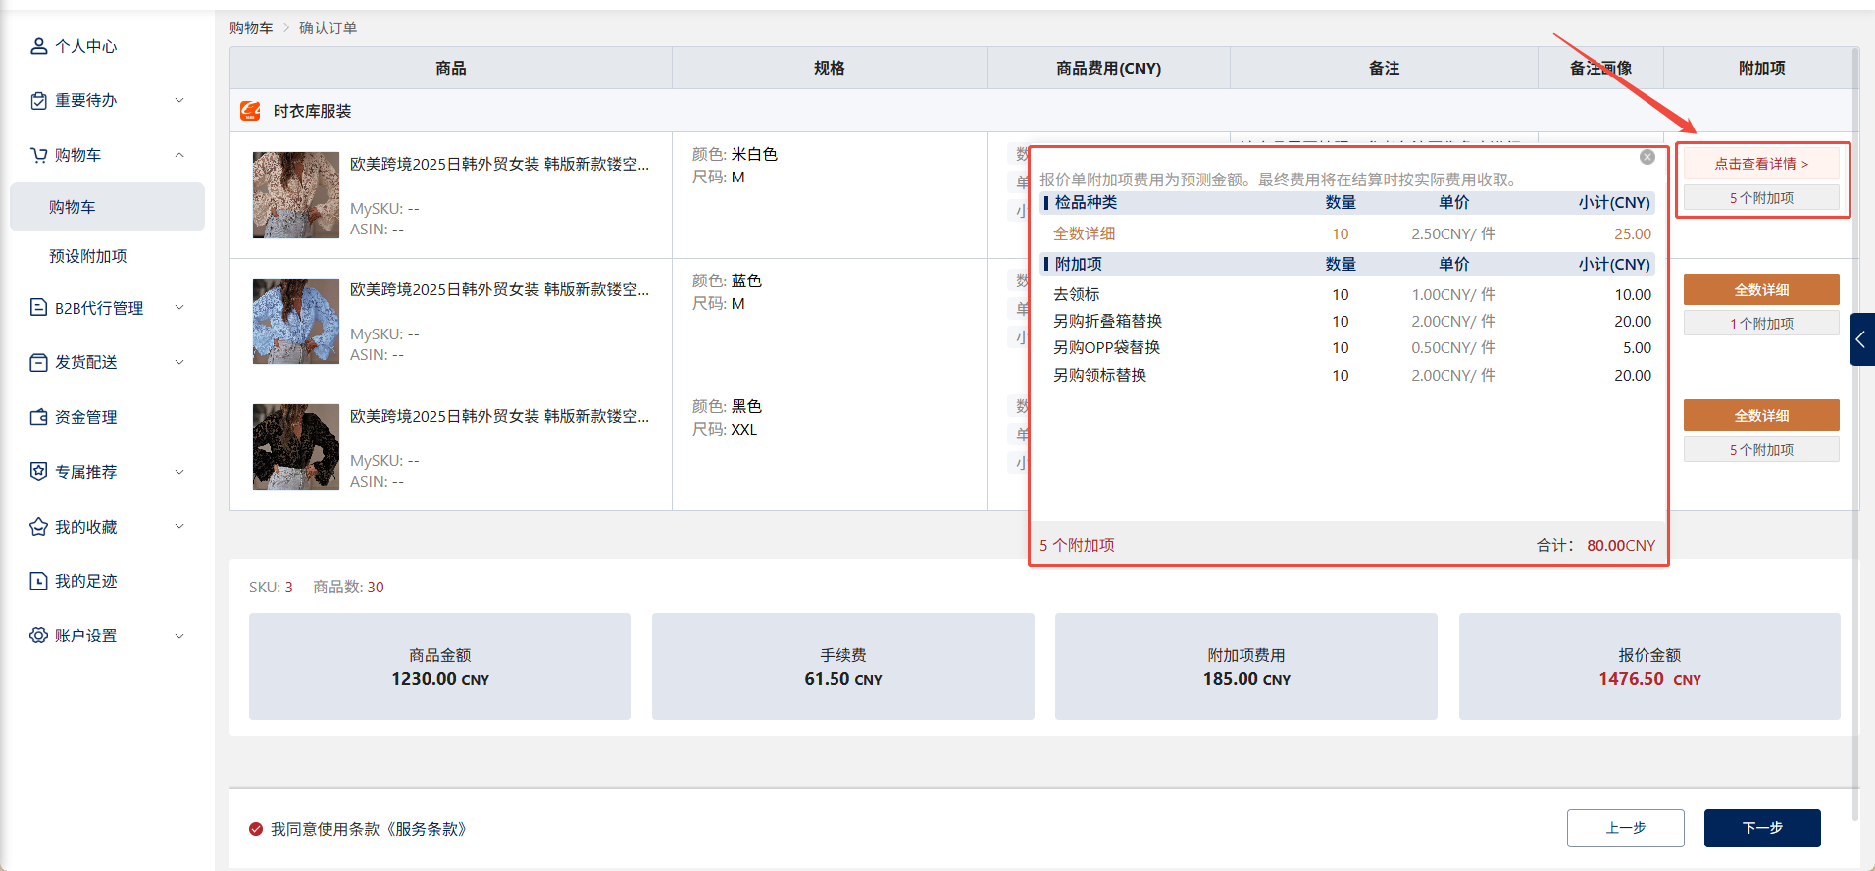Click the 规格 column header

click(830, 68)
